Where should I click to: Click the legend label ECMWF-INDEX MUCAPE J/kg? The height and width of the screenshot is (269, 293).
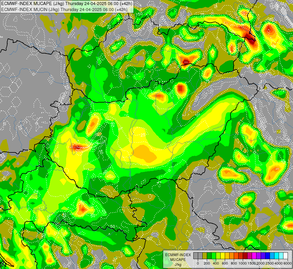(178, 259)
